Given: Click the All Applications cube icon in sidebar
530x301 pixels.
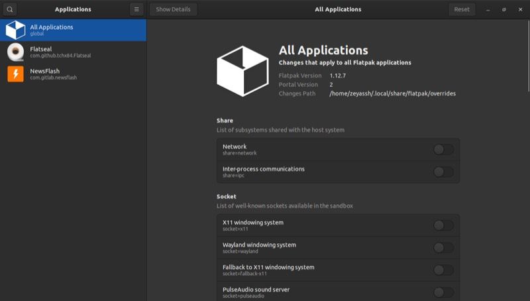Looking at the screenshot, I should (x=15, y=30).
